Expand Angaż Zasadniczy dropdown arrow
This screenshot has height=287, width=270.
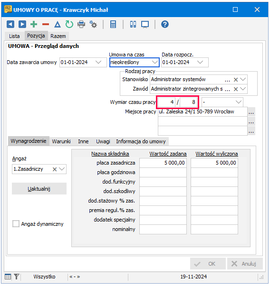coord(62,169)
